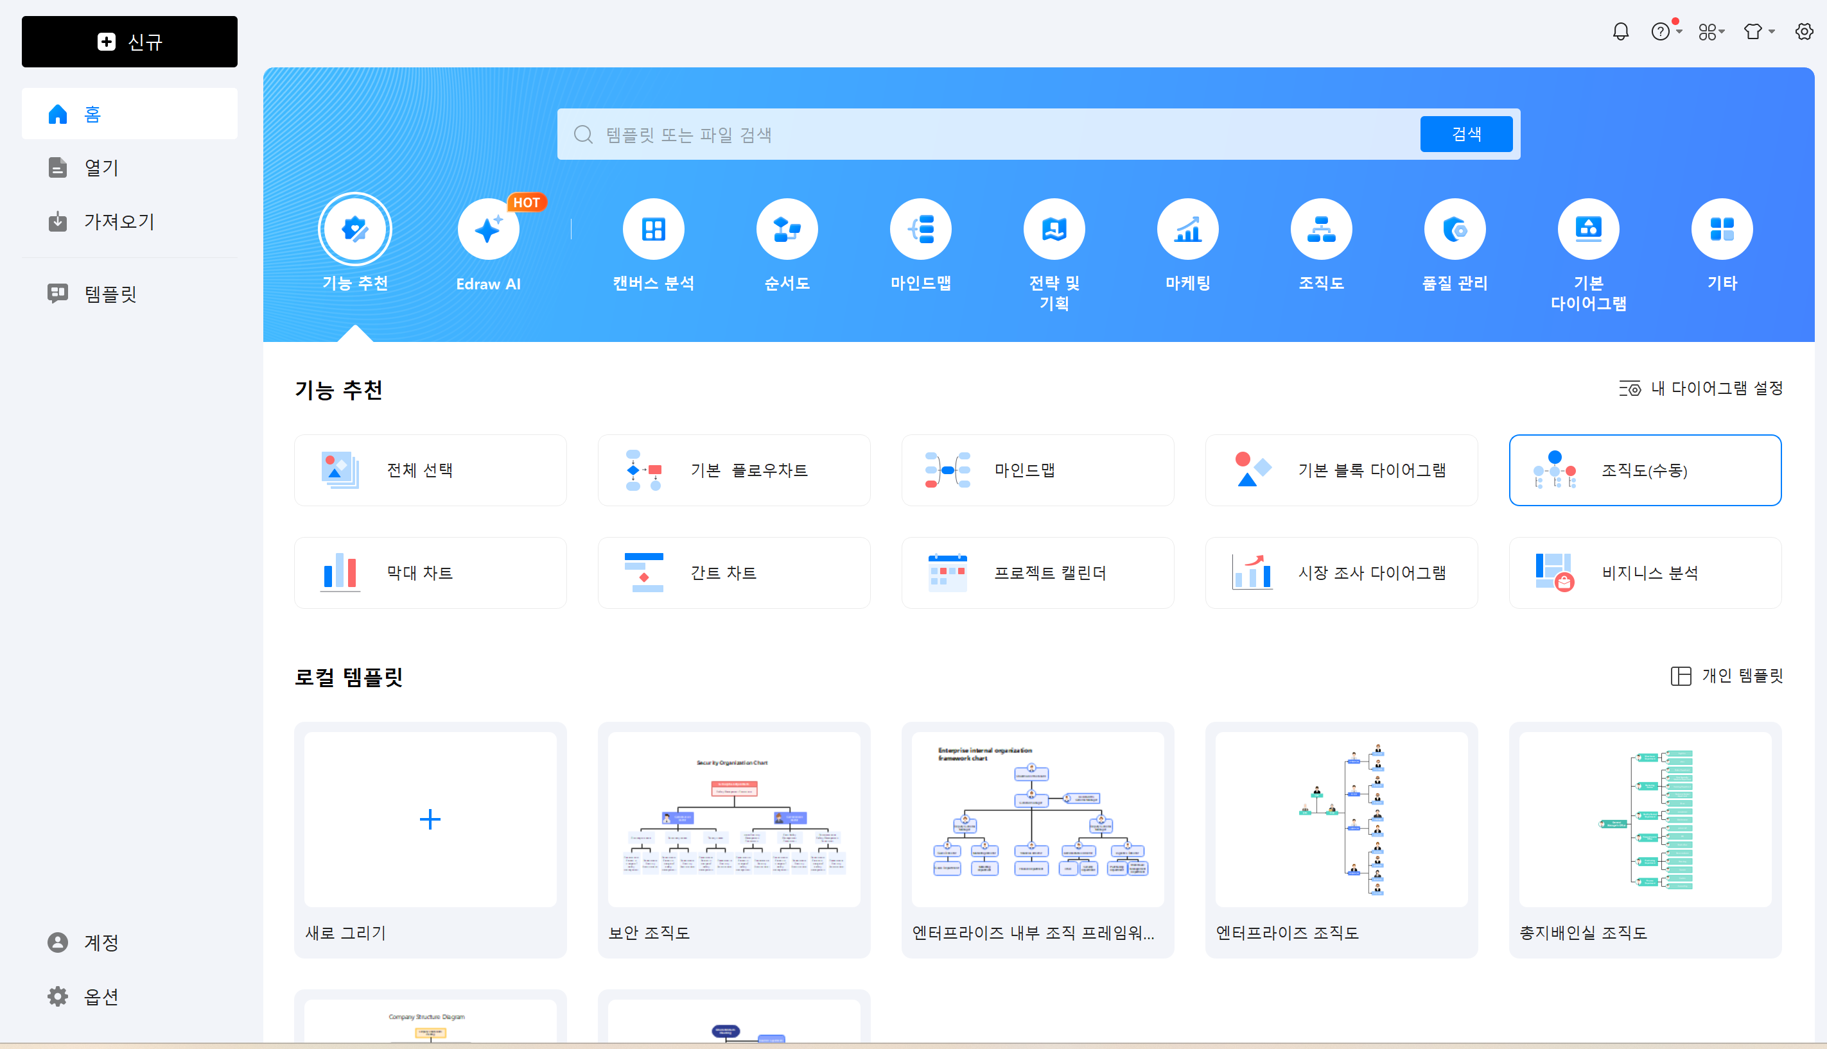Open 템플릿 in the sidebar

130,294
